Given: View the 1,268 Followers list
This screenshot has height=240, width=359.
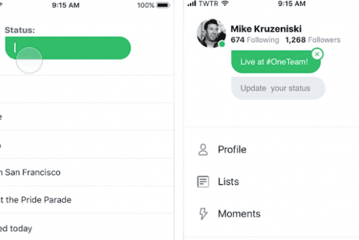Looking at the screenshot, I should (x=313, y=40).
